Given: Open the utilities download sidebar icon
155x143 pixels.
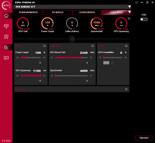Looking at the screenshot, I should [x=6, y=37].
